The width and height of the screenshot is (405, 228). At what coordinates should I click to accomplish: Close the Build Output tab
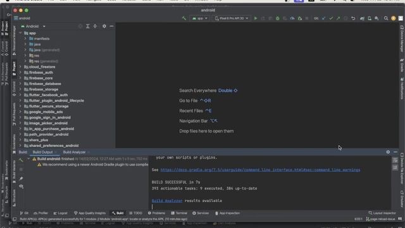coord(56,152)
